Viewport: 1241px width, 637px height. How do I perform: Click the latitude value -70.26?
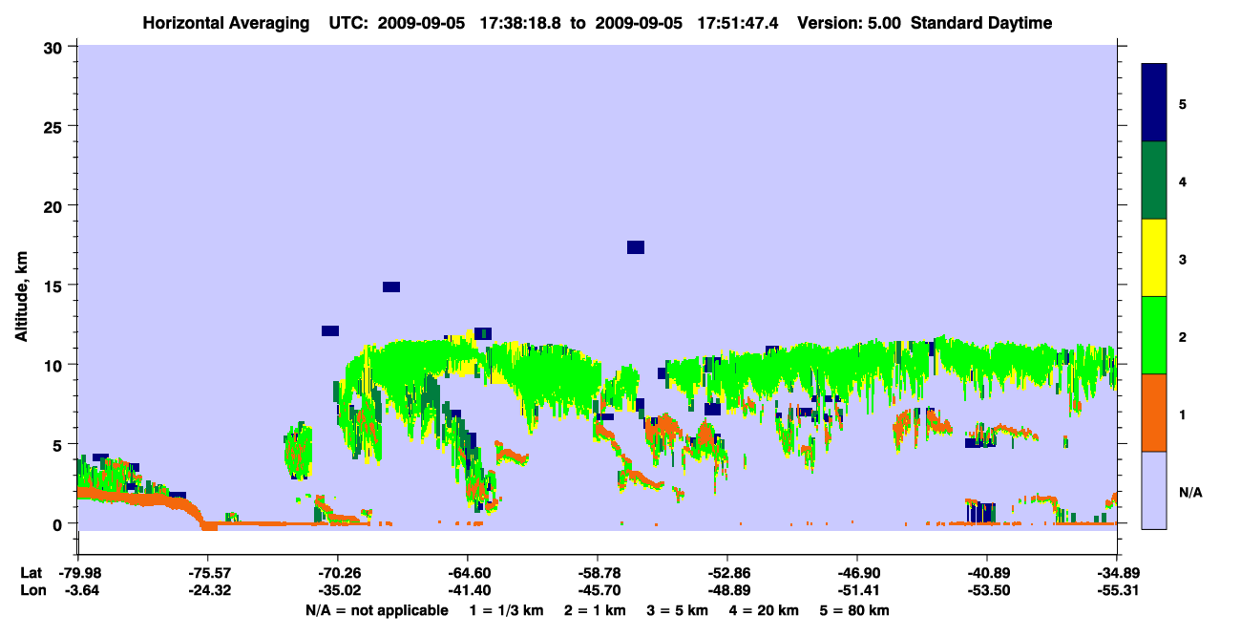[337, 573]
